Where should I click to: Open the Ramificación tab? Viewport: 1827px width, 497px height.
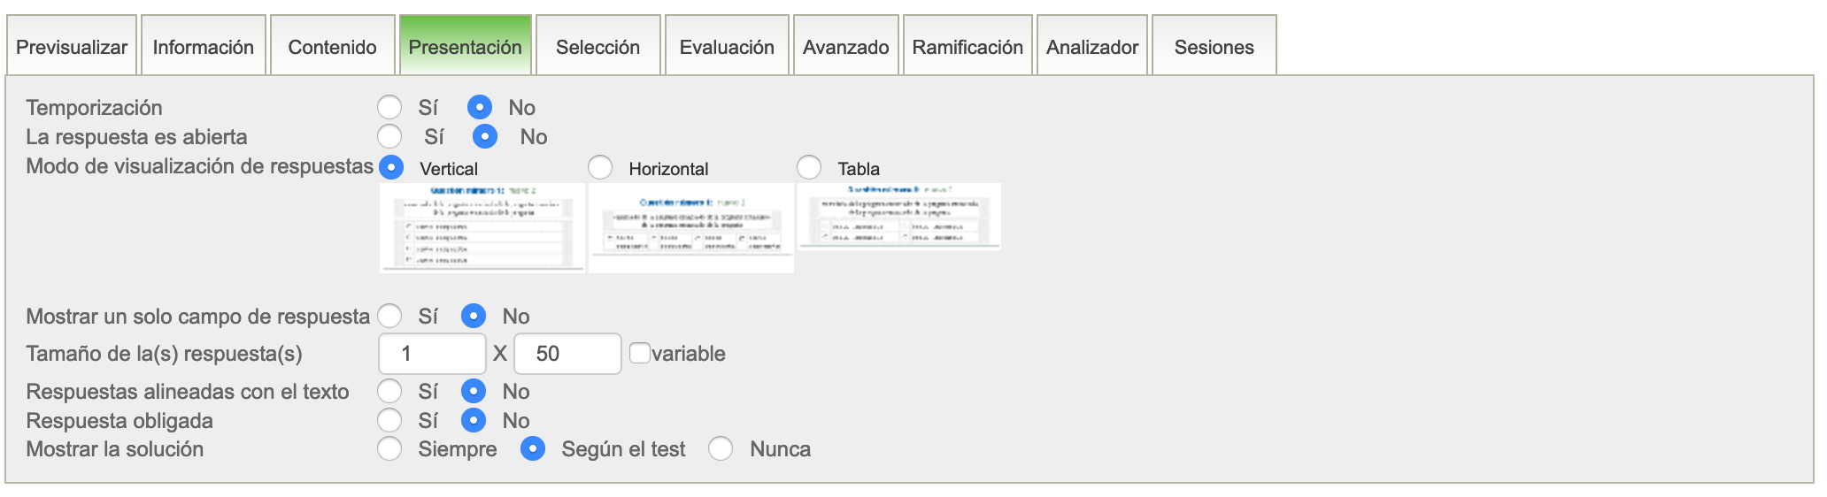point(967,47)
